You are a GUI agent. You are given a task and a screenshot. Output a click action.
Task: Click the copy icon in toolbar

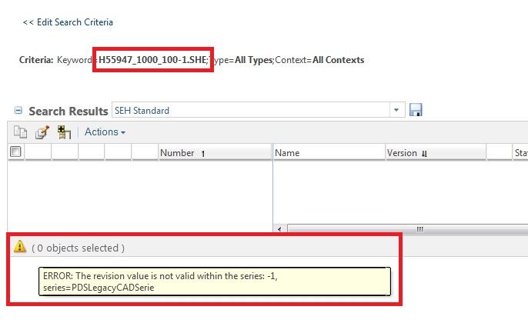click(20, 132)
